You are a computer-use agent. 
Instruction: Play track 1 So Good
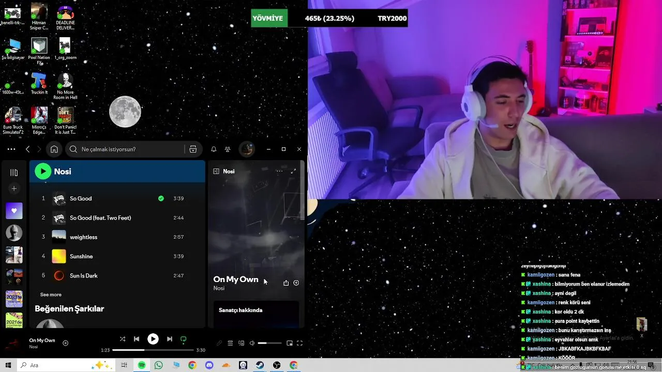[43, 198]
